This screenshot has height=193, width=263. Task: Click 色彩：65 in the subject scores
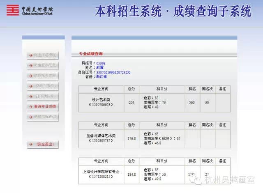coord(151,134)
